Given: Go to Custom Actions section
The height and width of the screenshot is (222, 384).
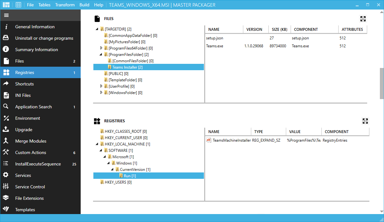Looking at the screenshot, I should click(40, 152).
